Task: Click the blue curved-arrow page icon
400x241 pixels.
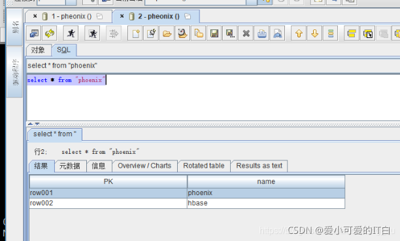Action: click(278, 33)
